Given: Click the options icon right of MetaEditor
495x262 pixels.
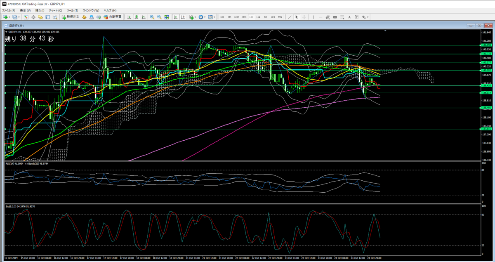Looking at the screenshot, I should pos(92,17).
